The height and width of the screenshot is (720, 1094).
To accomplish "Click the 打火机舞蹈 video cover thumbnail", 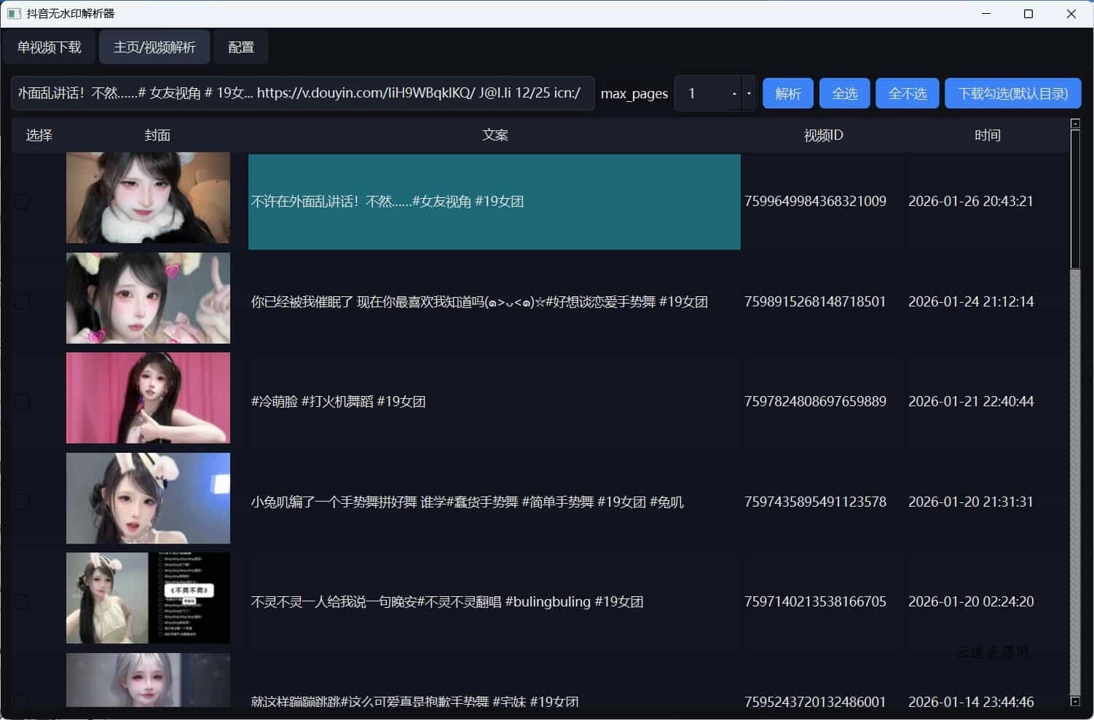I will tap(148, 398).
